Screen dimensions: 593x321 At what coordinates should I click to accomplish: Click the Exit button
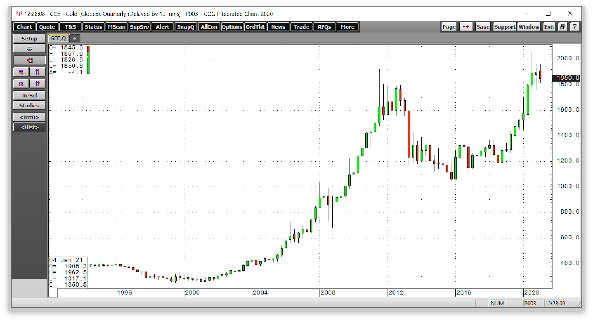click(x=549, y=27)
